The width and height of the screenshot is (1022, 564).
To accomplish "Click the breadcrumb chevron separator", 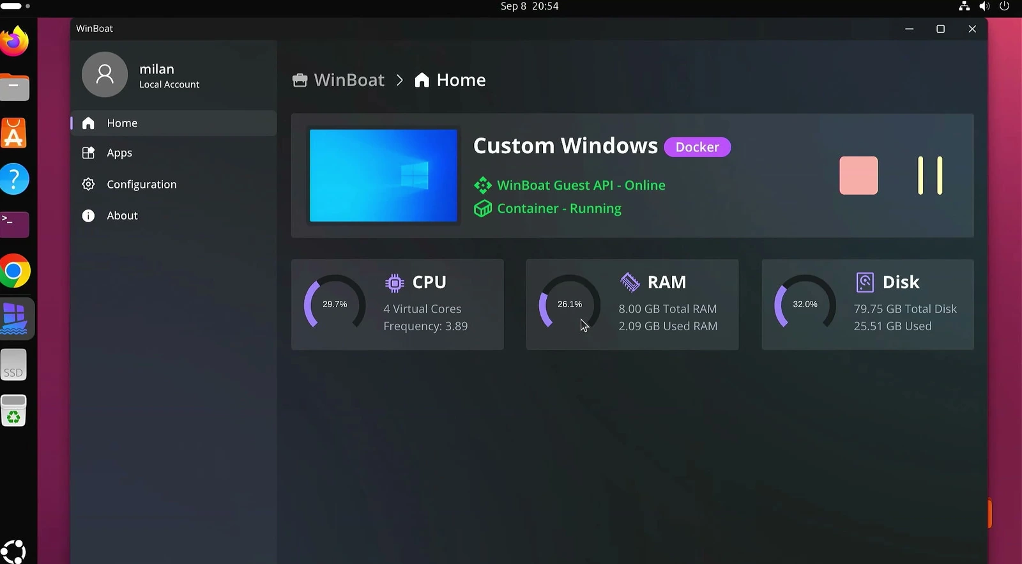I will 400,80.
